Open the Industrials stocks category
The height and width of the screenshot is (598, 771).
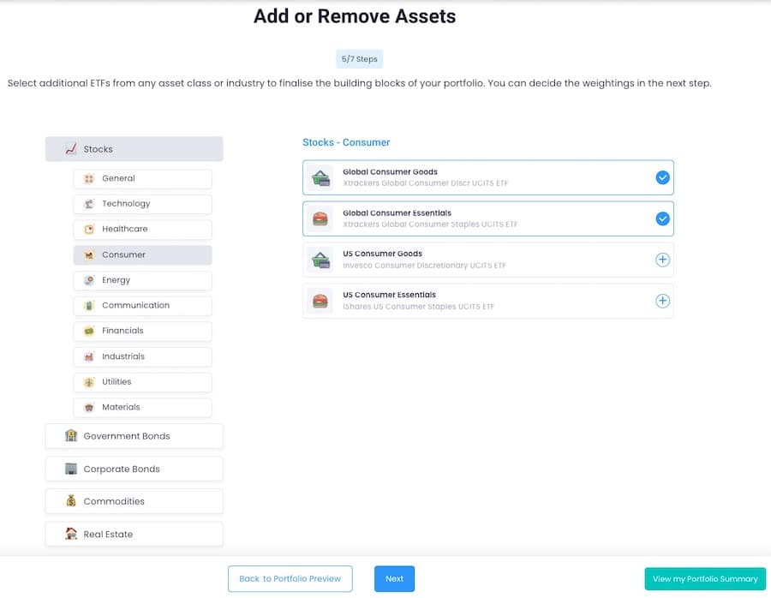pos(142,356)
